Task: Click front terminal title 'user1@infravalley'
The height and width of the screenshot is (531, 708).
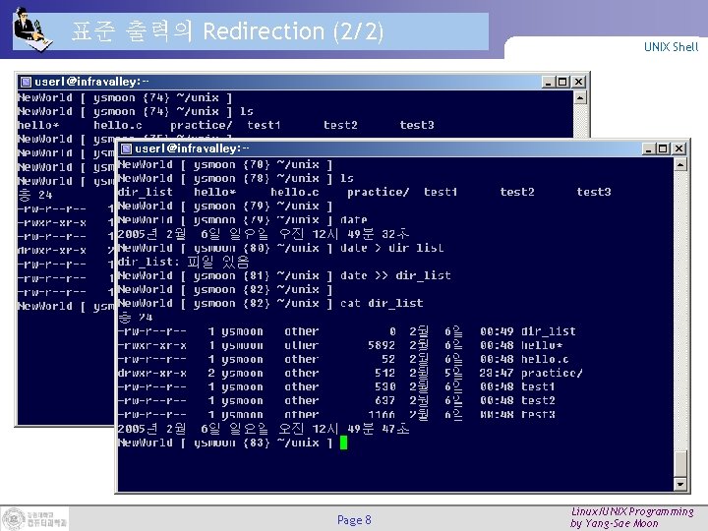Action: [188, 148]
